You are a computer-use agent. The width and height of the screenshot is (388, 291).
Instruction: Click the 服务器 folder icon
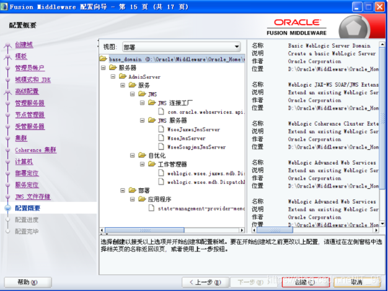pyautogui.click(x=113, y=67)
